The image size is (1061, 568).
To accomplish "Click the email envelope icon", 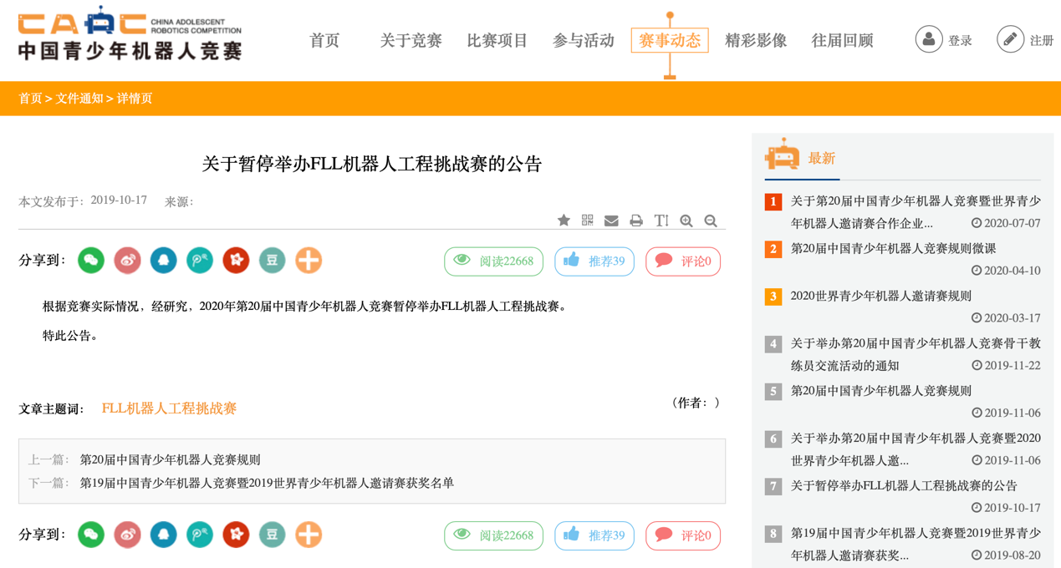I will coord(611,221).
